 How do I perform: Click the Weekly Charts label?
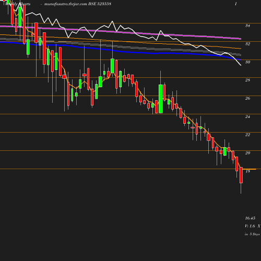coord(18,4)
